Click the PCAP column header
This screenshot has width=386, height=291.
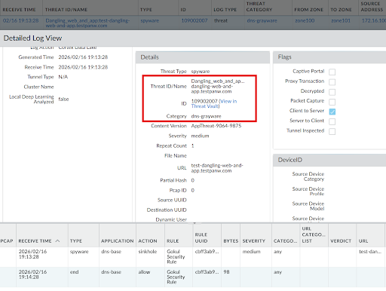click(7, 240)
